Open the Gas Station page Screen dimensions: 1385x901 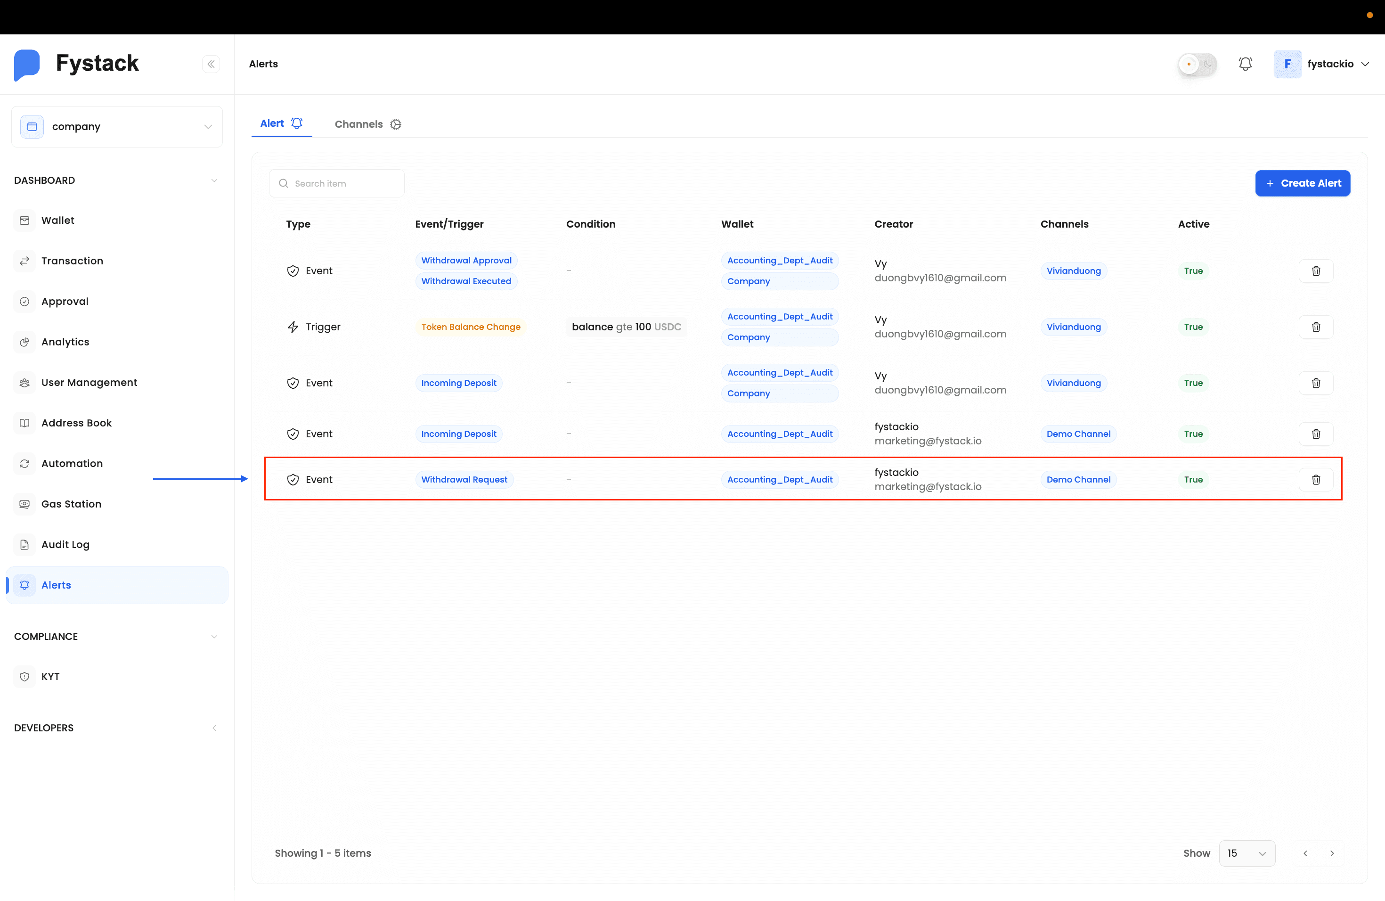pyautogui.click(x=71, y=504)
